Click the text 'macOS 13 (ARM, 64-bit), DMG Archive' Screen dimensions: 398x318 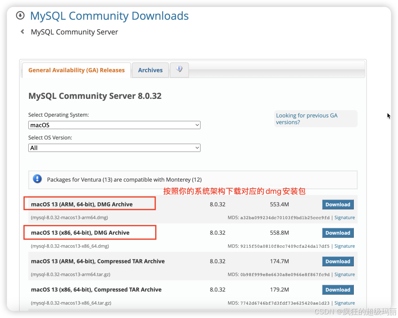pyautogui.click(x=82, y=204)
